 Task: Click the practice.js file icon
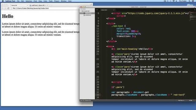click(x=84, y=15)
